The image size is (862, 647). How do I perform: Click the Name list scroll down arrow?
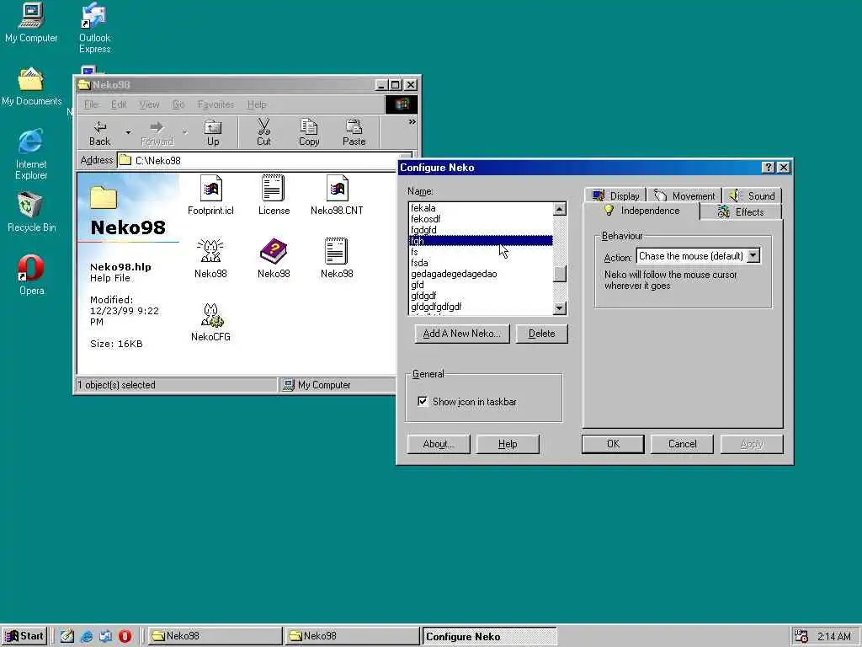[x=560, y=308]
